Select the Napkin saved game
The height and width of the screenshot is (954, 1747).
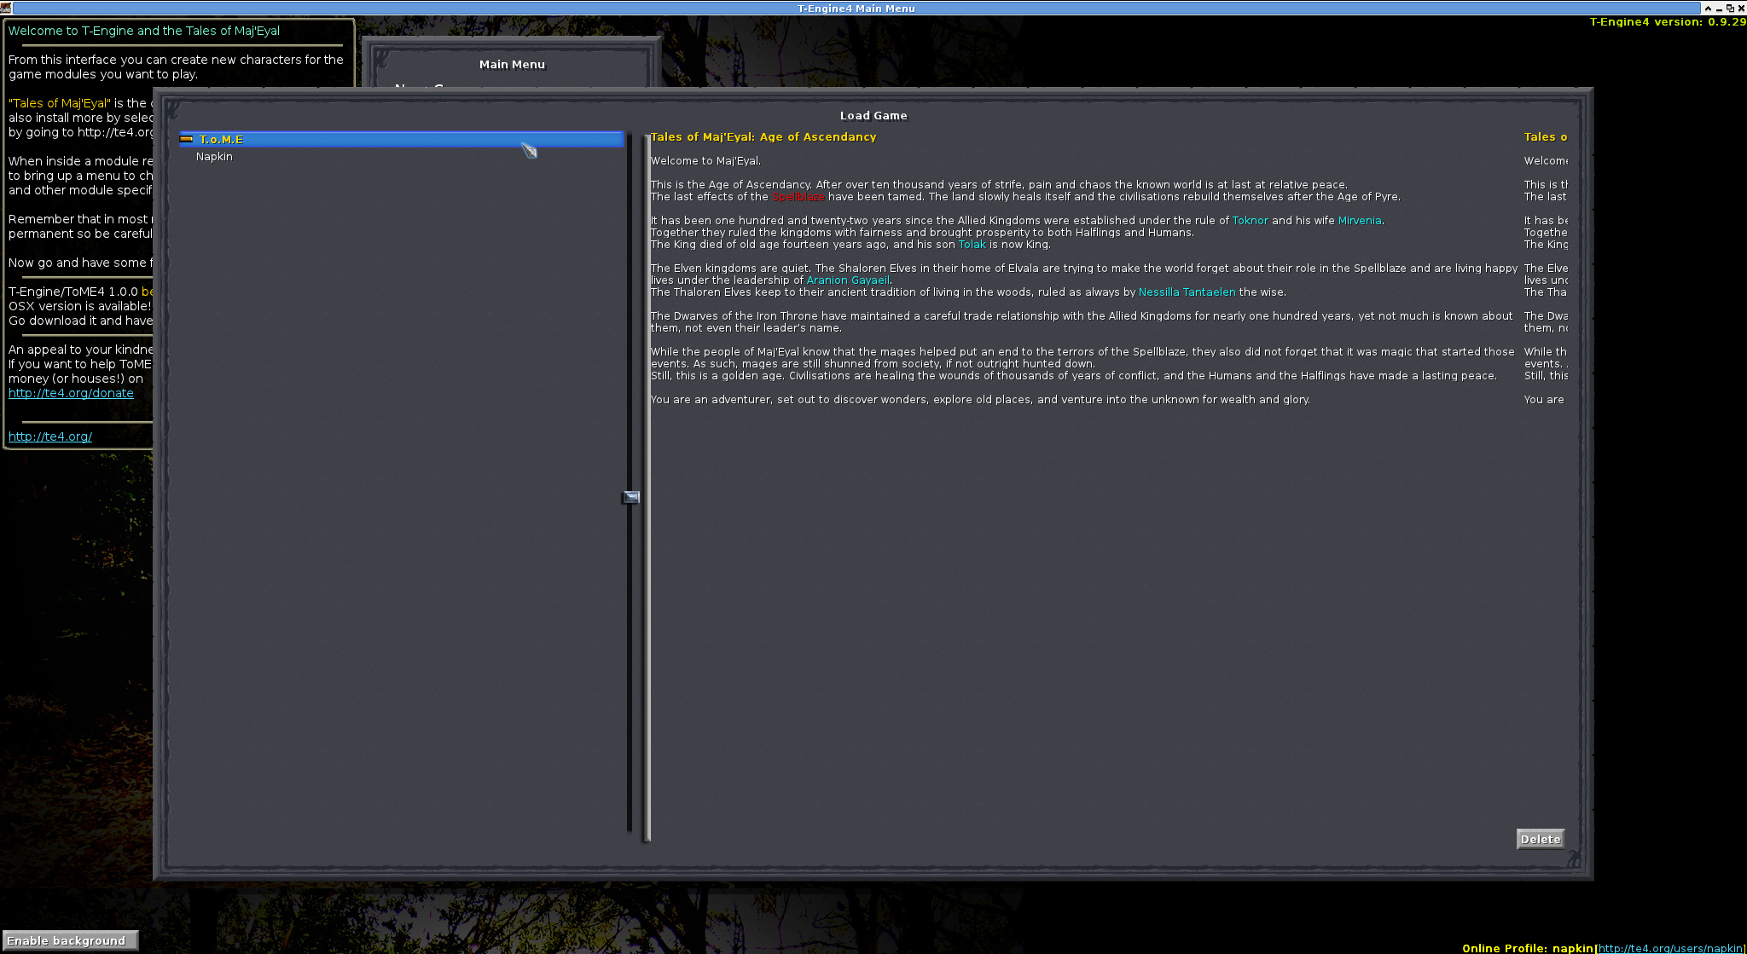[214, 157]
